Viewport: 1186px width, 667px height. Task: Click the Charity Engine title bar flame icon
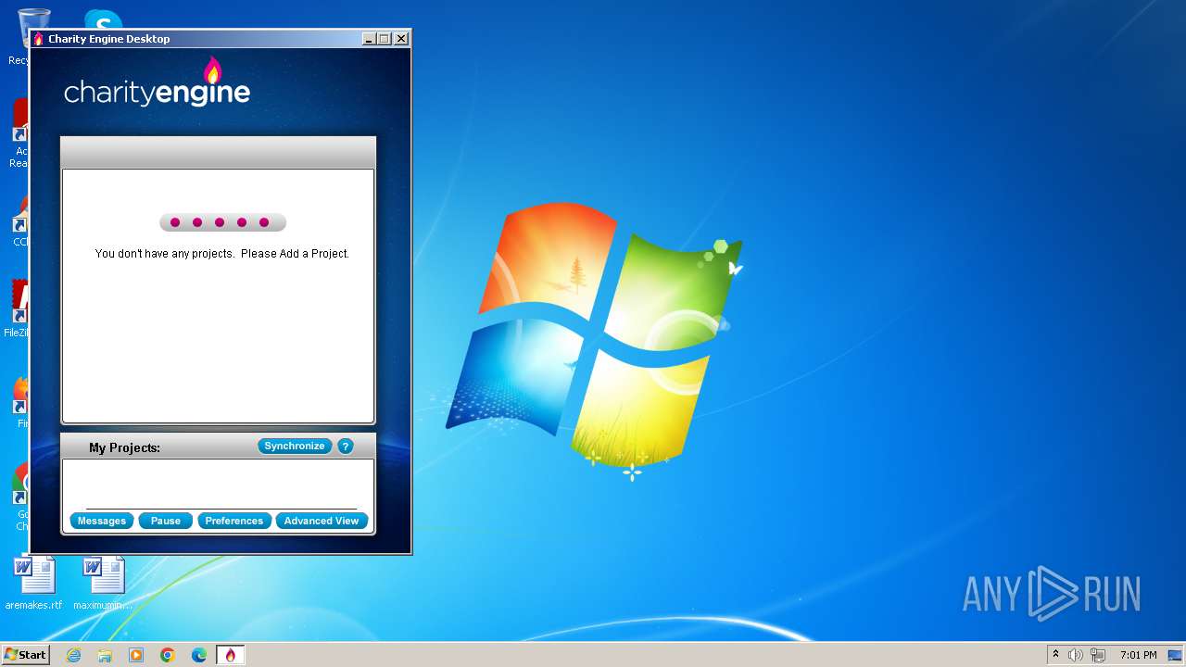39,39
